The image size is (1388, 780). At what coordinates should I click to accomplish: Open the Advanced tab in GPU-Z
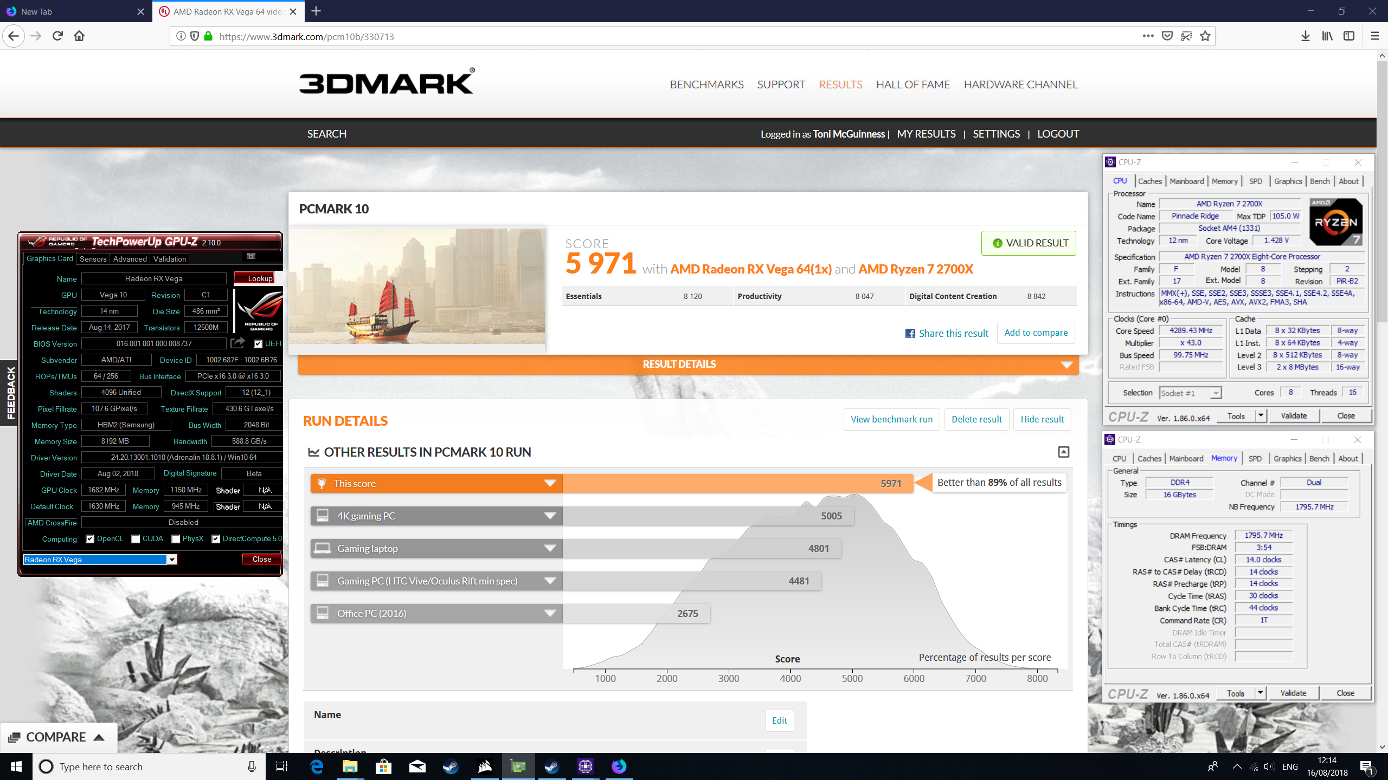point(130,259)
